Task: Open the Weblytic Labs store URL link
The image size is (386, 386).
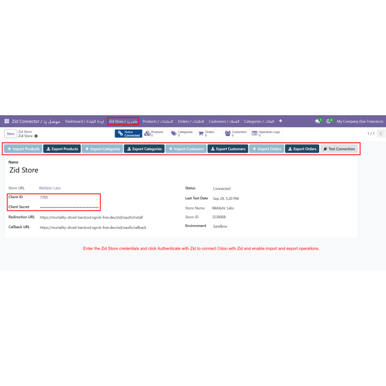Action: tap(50, 188)
